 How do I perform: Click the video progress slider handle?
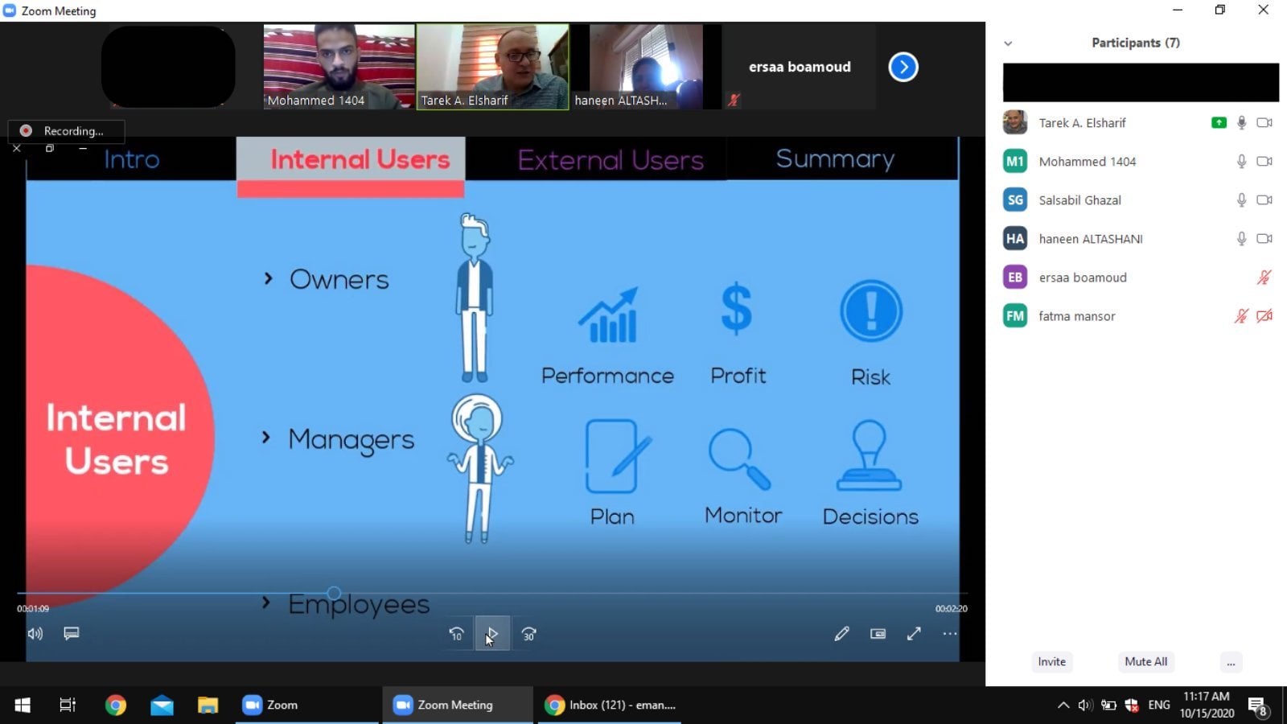(334, 594)
